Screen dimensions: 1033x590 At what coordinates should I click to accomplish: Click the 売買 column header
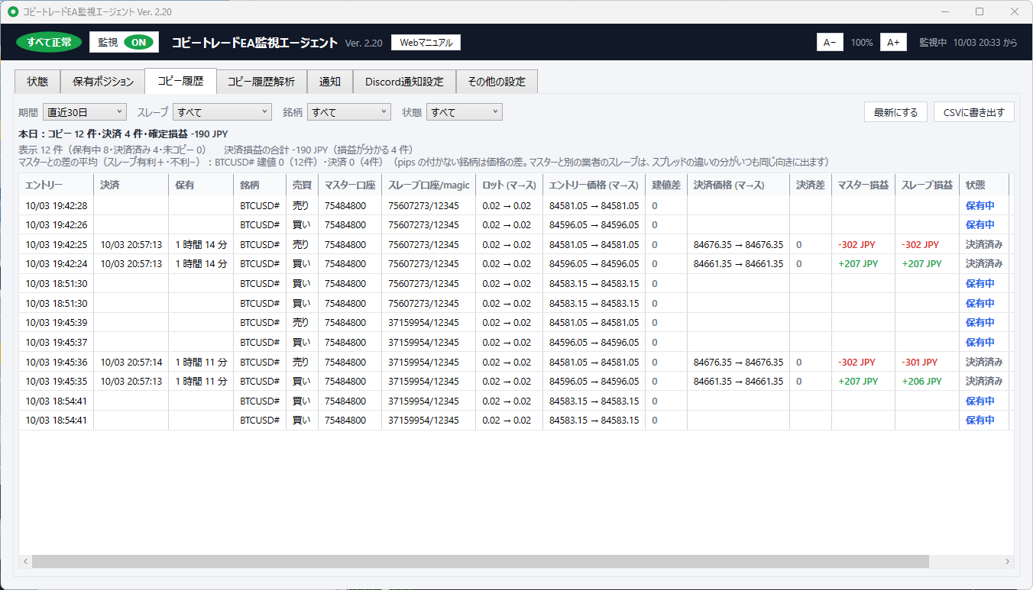[x=302, y=185]
